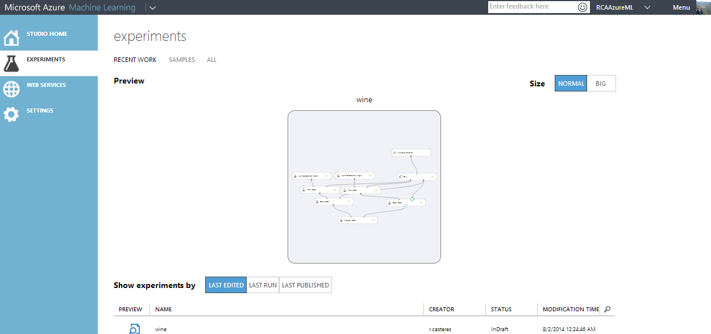Set preview size to NORMAL
711x334 pixels.
[x=571, y=83]
